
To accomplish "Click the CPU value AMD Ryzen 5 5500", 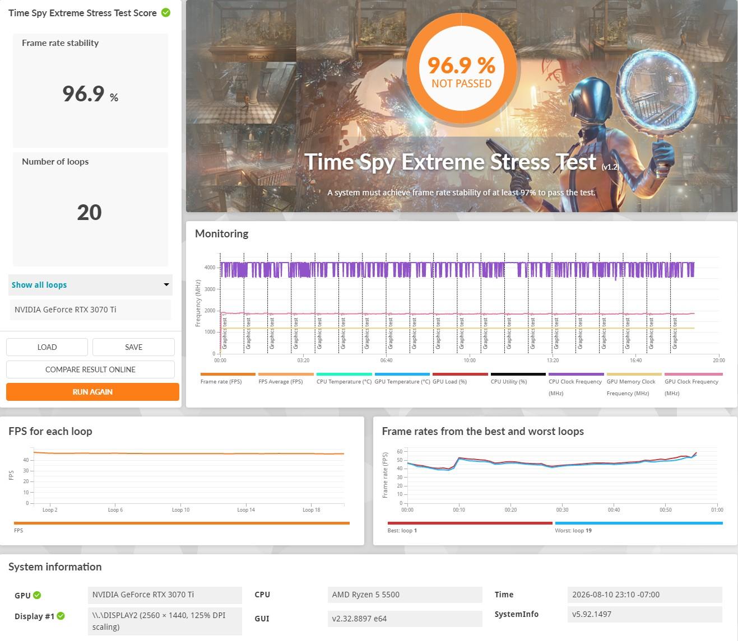I will (405, 595).
